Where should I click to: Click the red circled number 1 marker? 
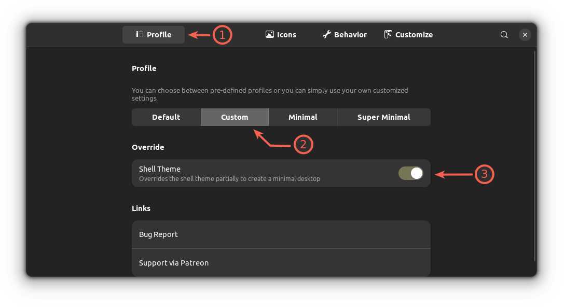tap(222, 35)
